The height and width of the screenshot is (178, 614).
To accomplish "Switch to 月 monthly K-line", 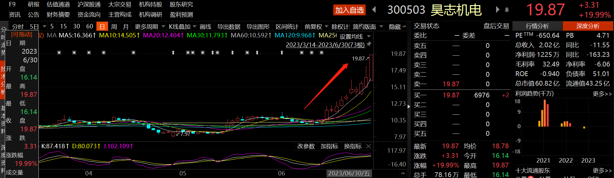I will pyautogui.click(x=126, y=27).
